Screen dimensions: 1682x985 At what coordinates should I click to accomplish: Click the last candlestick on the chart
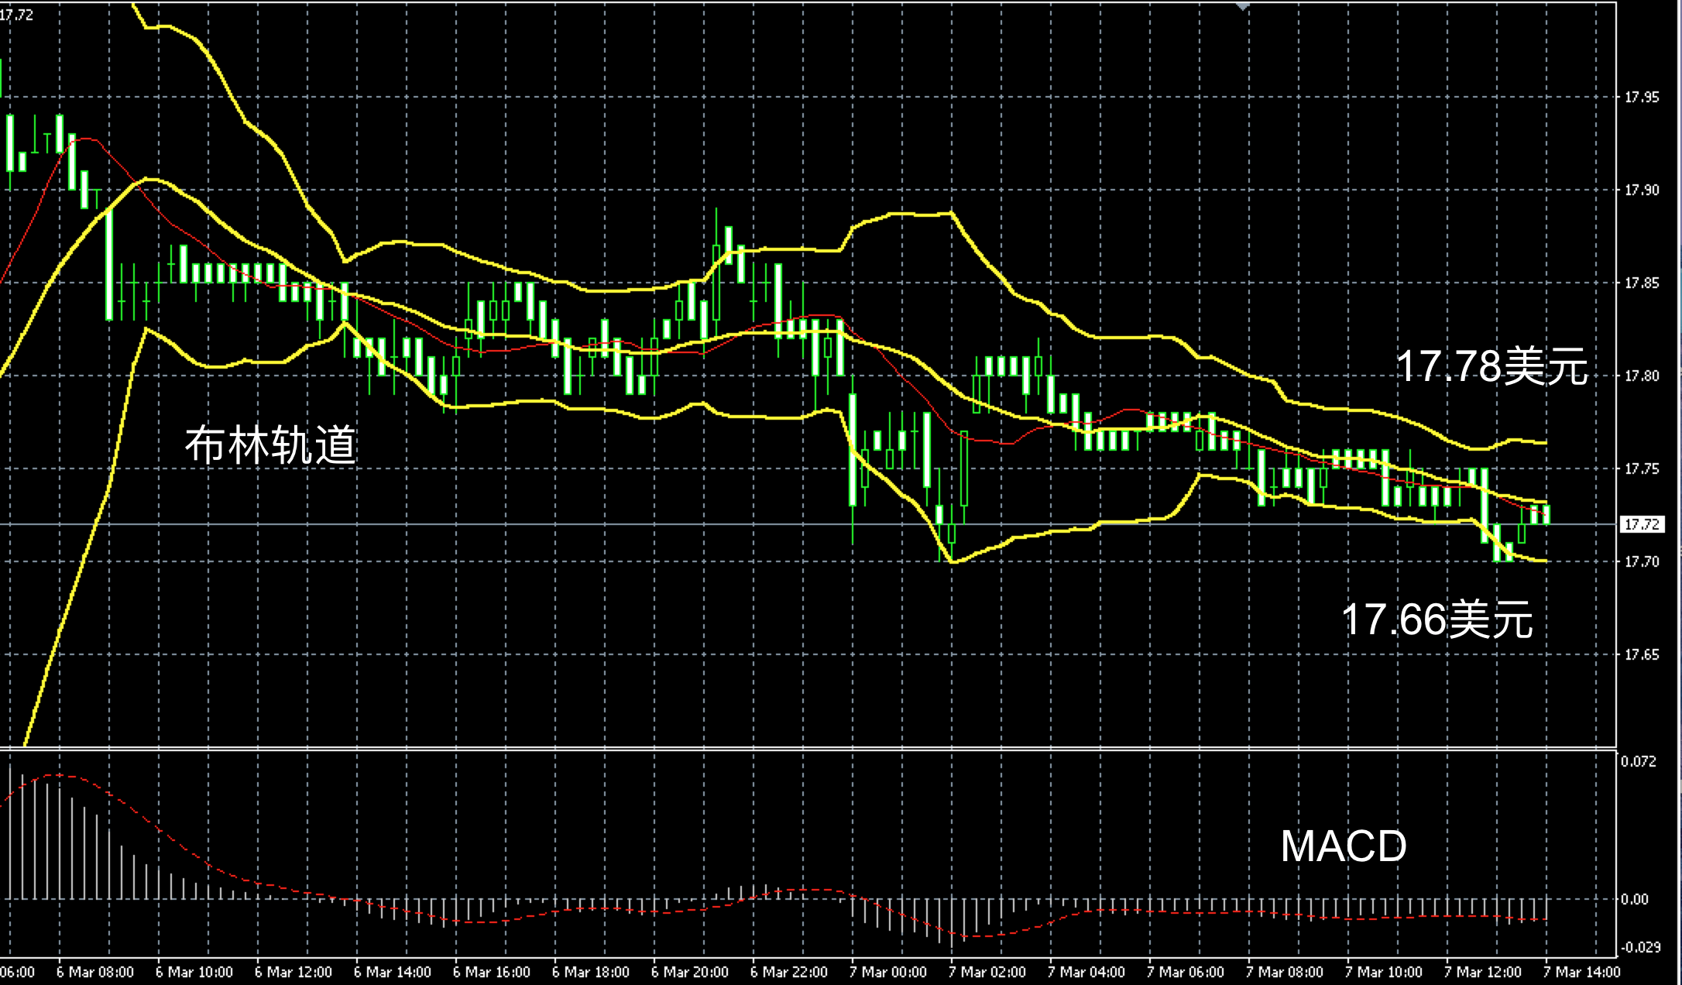point(1546,514)
